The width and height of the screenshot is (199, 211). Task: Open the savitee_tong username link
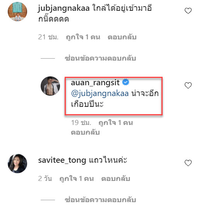click(62, 160)
